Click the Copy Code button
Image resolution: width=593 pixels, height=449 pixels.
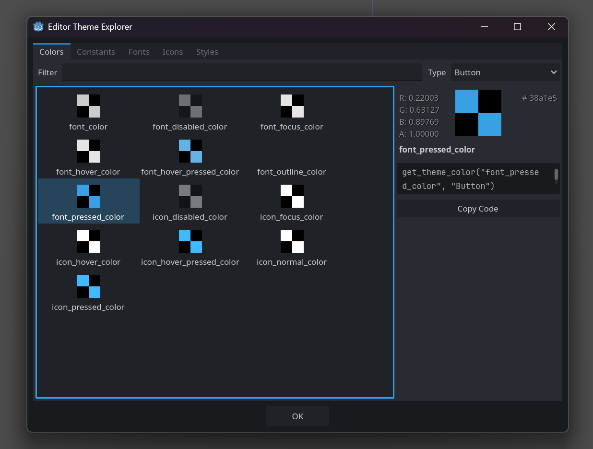pyautogui.click(x=478, y=209)
